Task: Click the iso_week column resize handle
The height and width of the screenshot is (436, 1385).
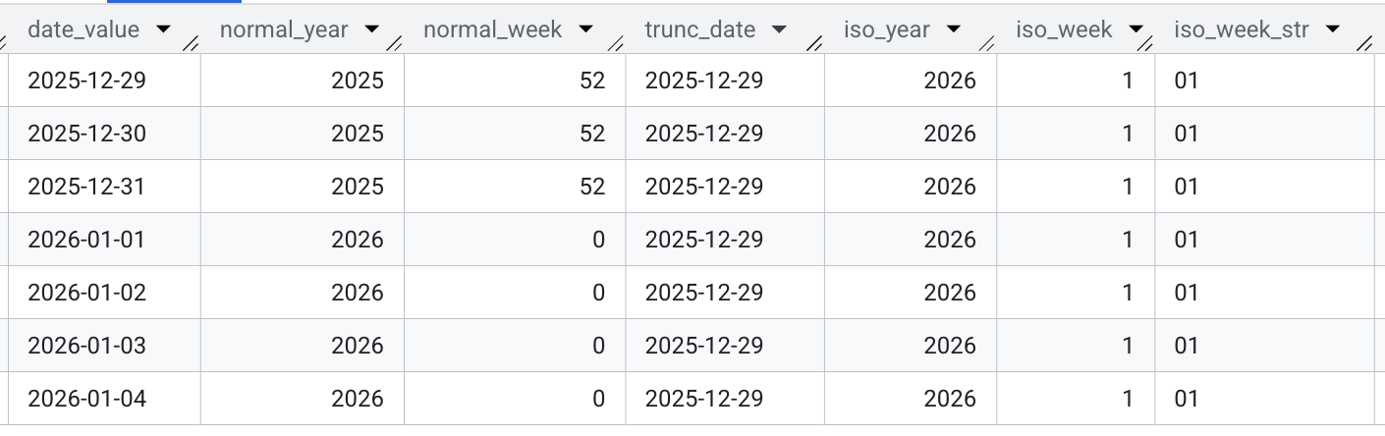Action: (x=1146, y=43)
